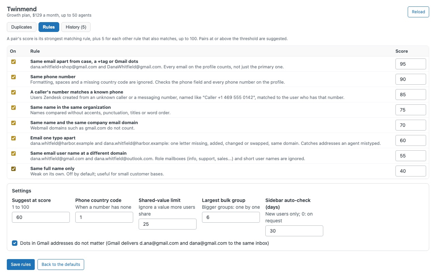Select the Rules tab
This screenshot has width=436, height=272.
click(x=49, y=27)
